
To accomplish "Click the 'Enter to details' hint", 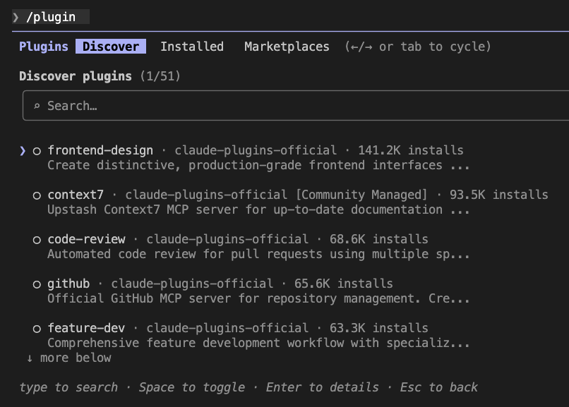I will point(322,387).
